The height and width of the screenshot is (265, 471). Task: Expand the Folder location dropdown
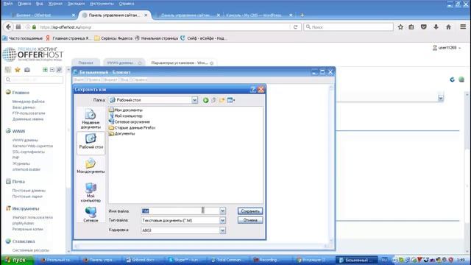[x=194, y=100]
